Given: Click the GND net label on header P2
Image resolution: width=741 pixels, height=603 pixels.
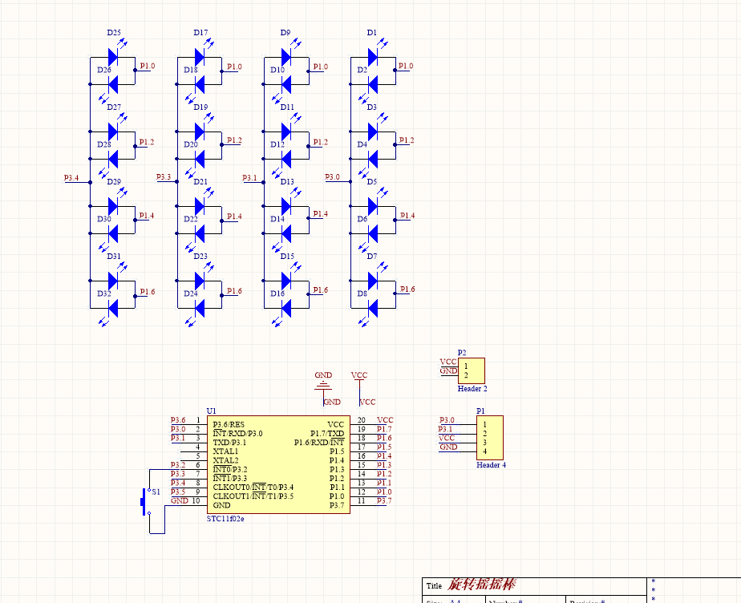Looking at the screenshot, I should point(448,371).
